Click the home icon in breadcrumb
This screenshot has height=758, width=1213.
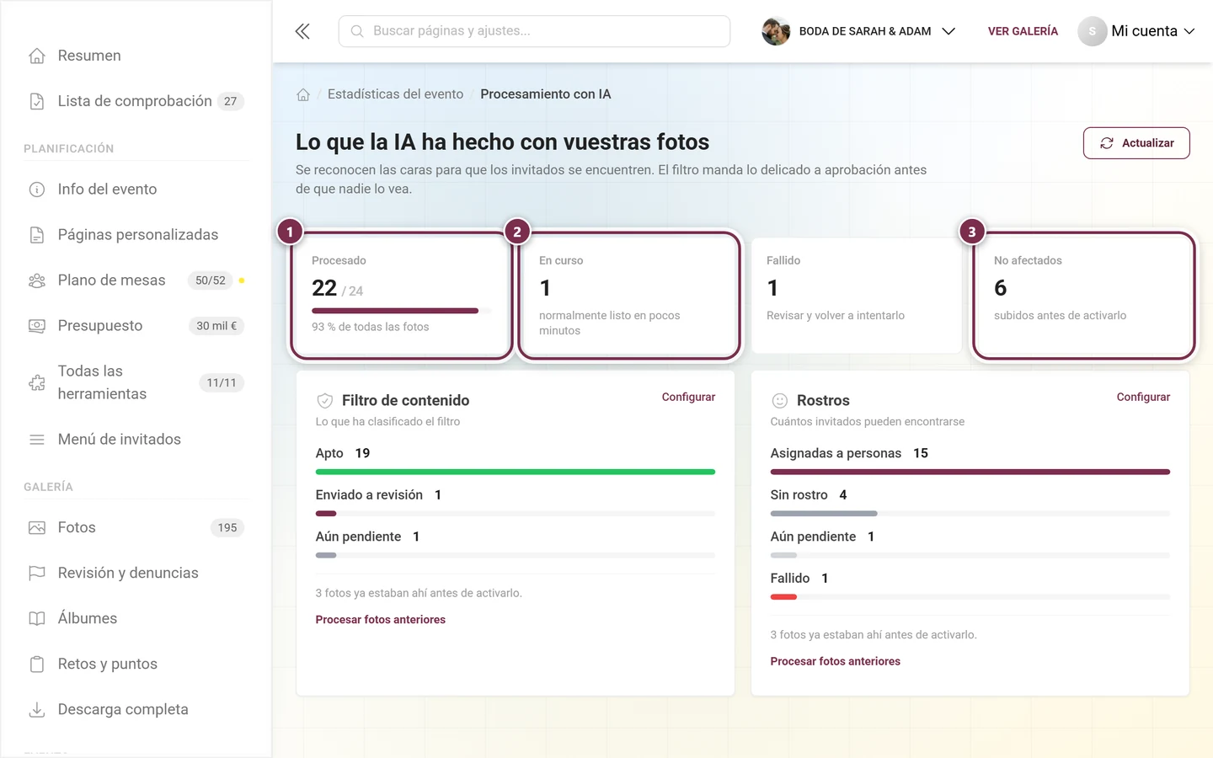point(303,94)
